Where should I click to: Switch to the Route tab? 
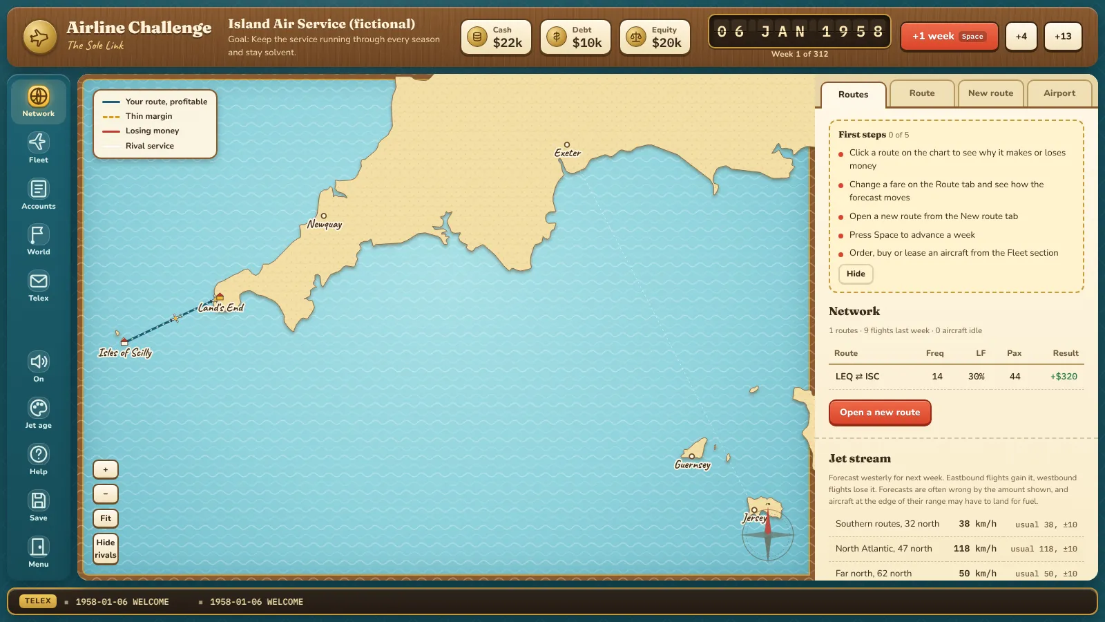coord(922,93)
